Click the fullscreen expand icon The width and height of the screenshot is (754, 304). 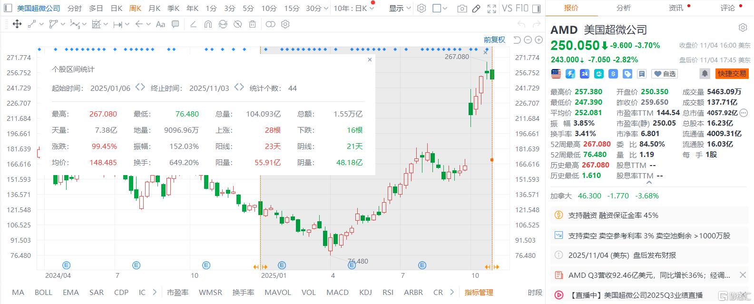[492, 9]
